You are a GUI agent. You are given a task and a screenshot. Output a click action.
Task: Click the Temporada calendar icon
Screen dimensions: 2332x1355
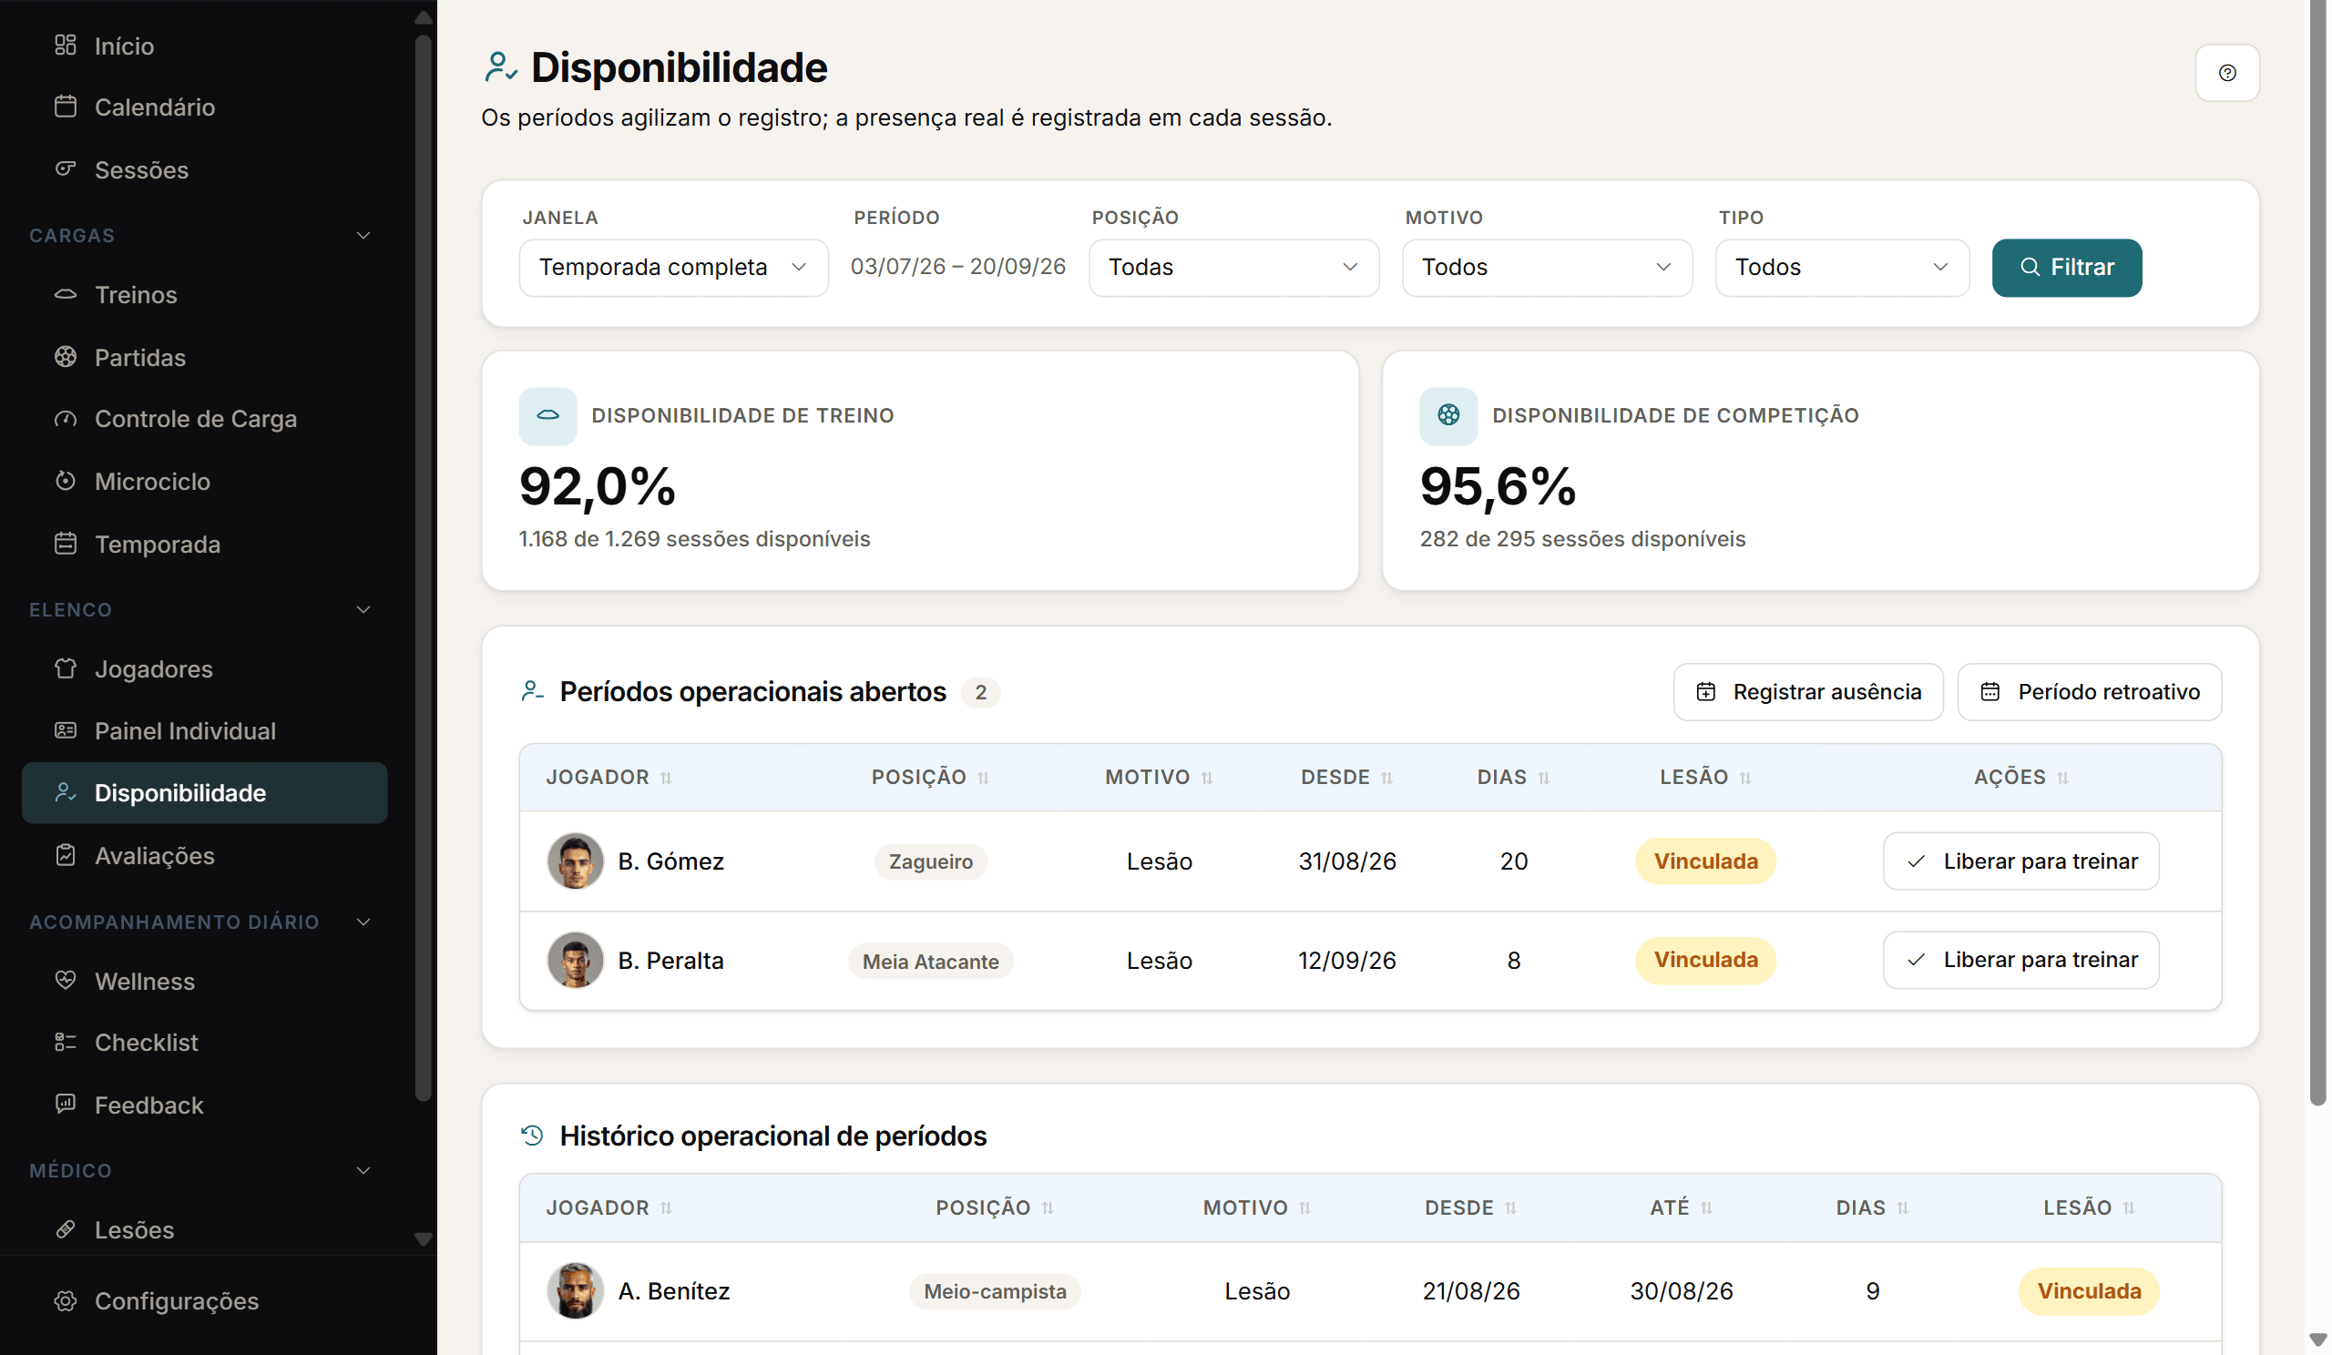coord(66,544)
